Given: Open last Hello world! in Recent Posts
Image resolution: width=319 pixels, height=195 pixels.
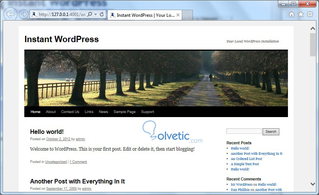Looking at the screenshot, I should pos(240,169).
